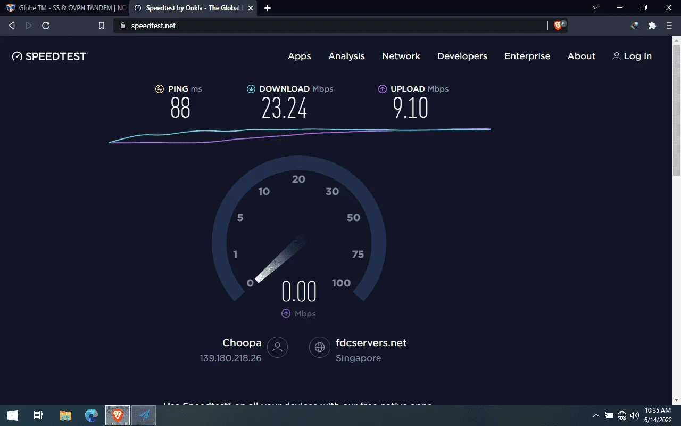The image size is (681, 426).
Task: Click the Log In link
Action: (632, 56)
